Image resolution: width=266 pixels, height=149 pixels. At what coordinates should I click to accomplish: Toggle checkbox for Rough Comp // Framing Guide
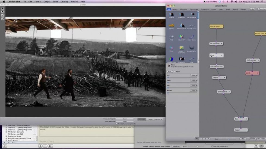click(x=7, y=138)
